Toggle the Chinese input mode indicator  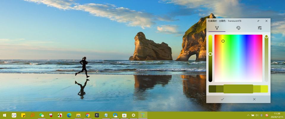click(x=262, y=115)
